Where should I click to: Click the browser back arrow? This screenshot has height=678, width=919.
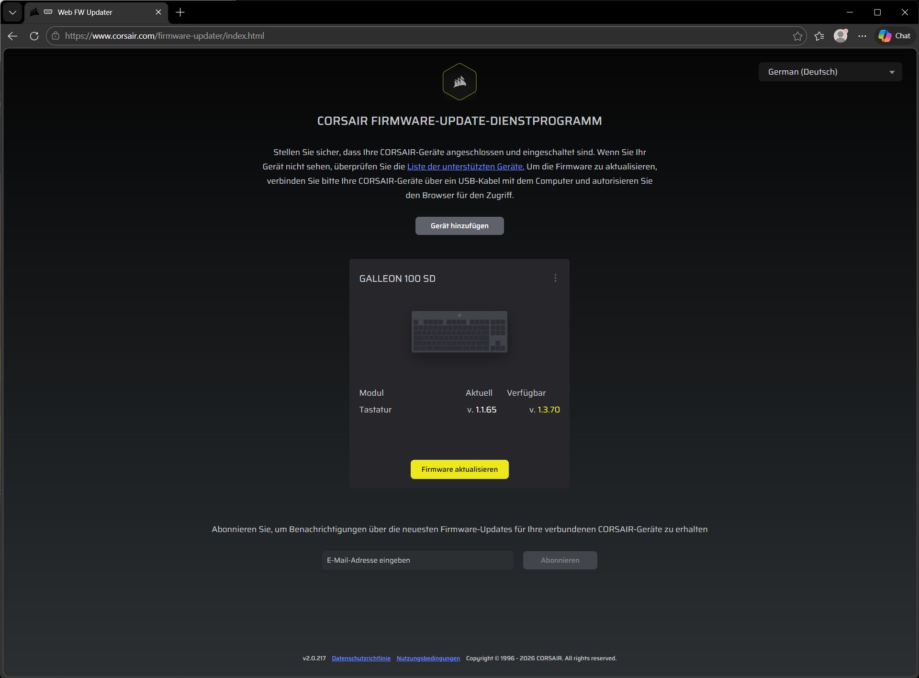(x=13, y=36)
